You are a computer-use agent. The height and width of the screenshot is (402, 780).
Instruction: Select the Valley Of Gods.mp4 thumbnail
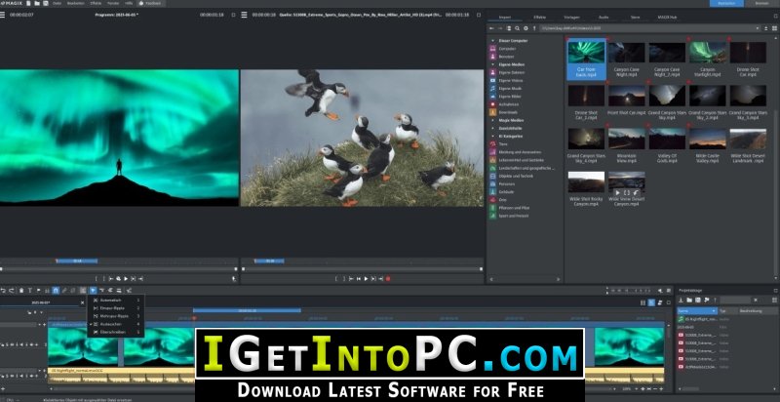coord(667,139)
